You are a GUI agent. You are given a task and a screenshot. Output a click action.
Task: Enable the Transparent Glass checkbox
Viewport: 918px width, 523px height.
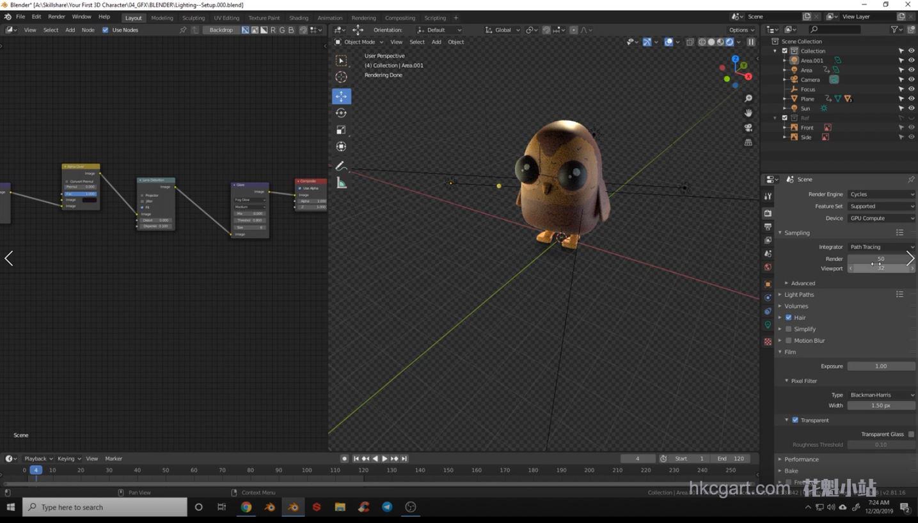(911, 434)
